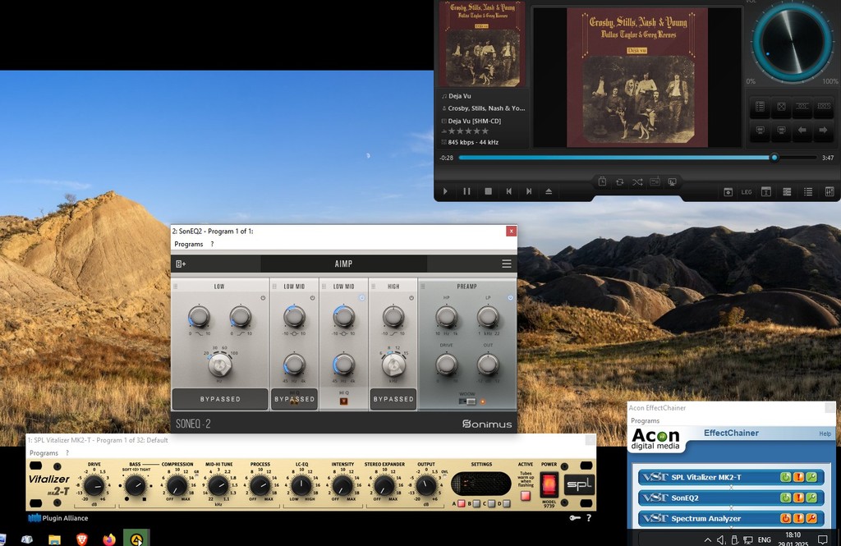Viewport: 841px width, 546px height.
Task: Toggle the PREAMP power button in SonEQ2
Action: point(510,298)
